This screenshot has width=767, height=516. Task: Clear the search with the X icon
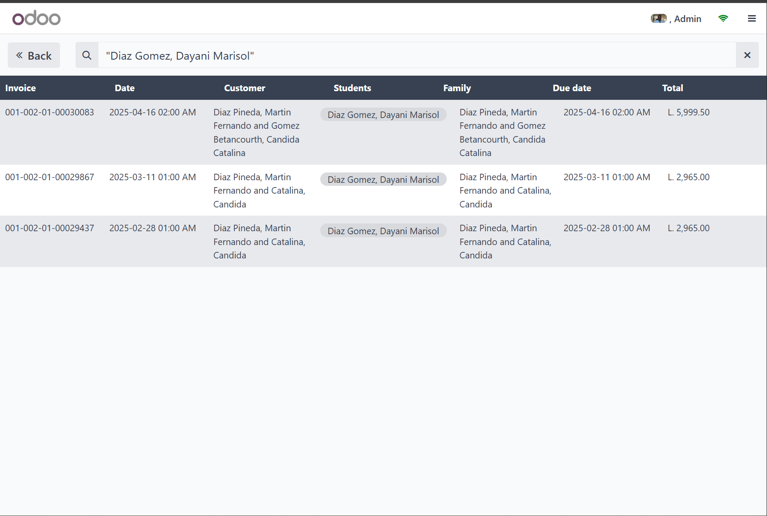point(747,55)
